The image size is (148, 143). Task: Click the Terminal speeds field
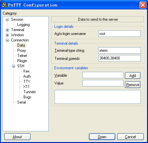click(119, 58)
